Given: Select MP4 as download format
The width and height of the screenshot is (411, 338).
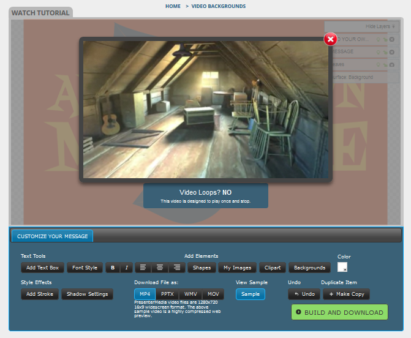Looking at the screenshot, I should point(144,295).
